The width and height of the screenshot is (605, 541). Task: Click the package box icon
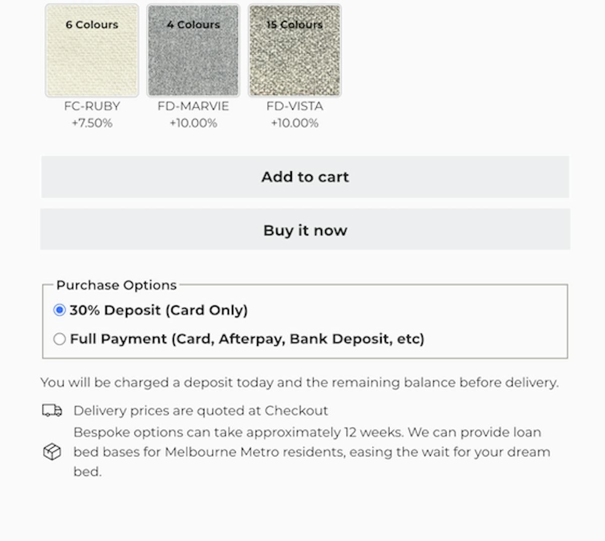tap(52, 452)
